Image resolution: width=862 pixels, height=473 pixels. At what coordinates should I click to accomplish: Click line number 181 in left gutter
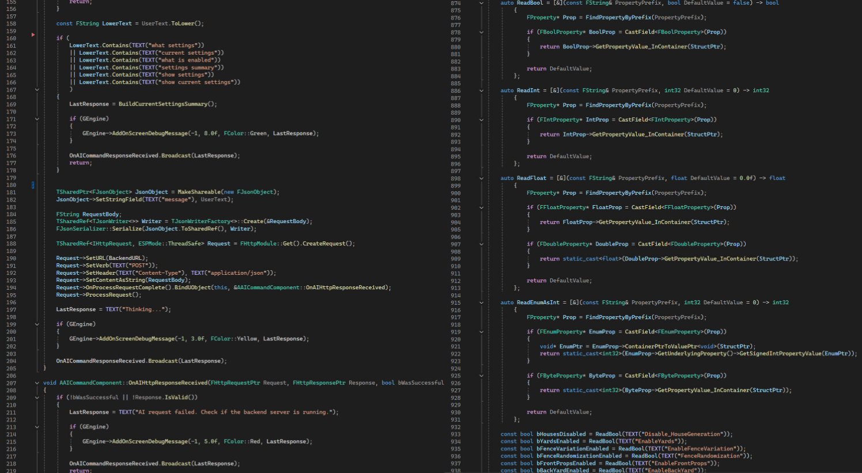click(11, 192)
